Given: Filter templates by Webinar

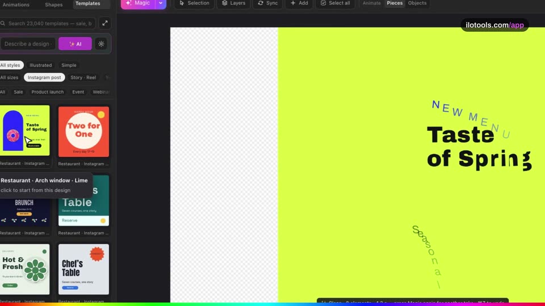Looking at the screenshot, I should pyautogui.click(x=101, y=92).
